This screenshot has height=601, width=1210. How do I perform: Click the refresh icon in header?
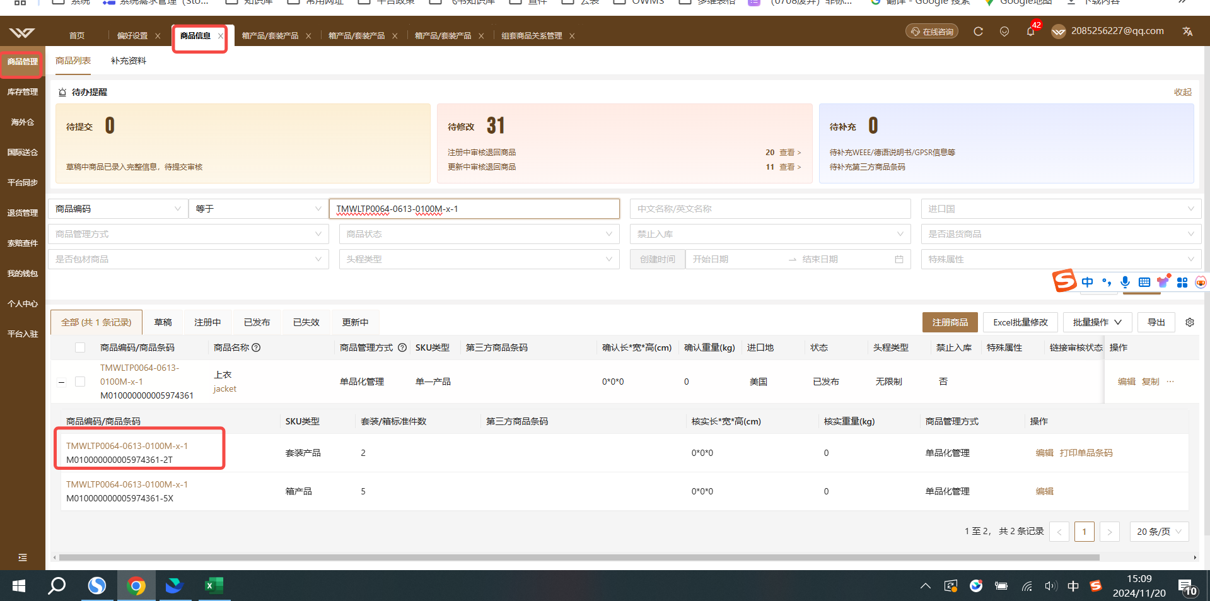tap(978, 31)
